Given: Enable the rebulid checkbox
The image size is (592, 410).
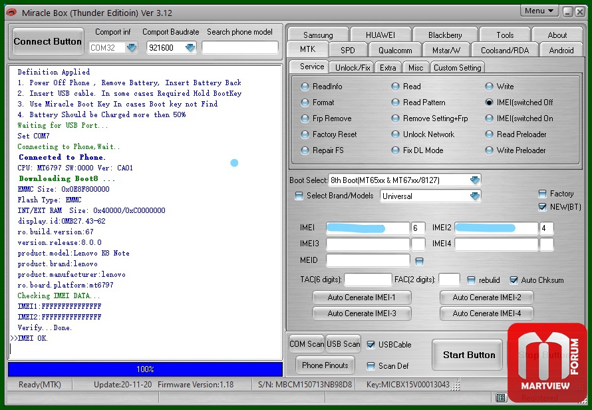Looking at the screenshot, I should (x=471, y=280).
